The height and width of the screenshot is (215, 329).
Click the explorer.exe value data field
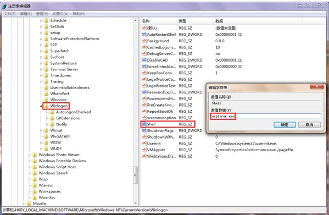click(x=266, y=116)
